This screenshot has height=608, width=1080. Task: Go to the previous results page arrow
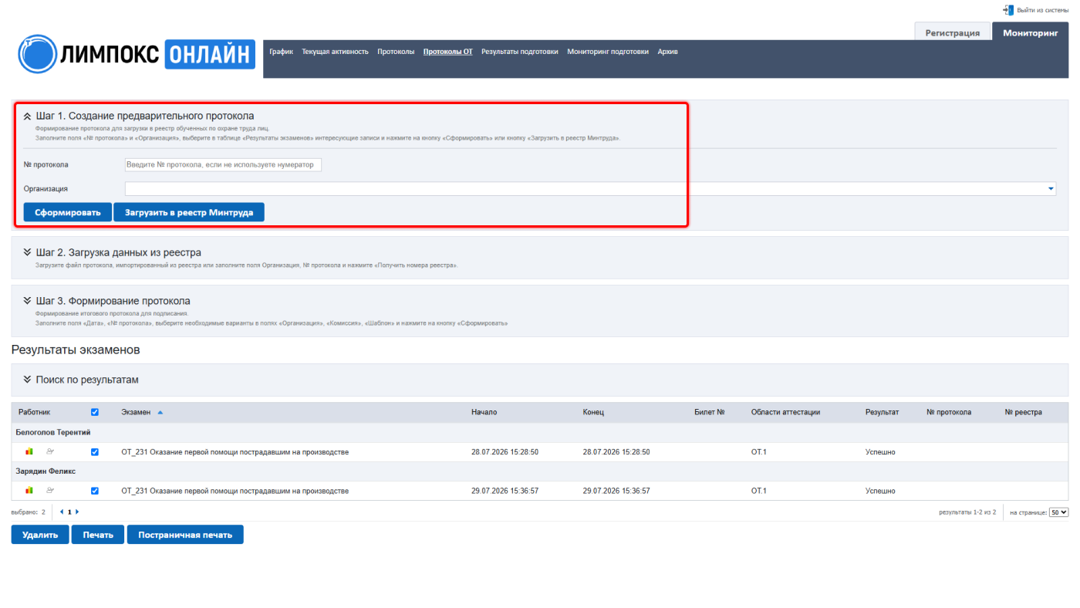62,512
